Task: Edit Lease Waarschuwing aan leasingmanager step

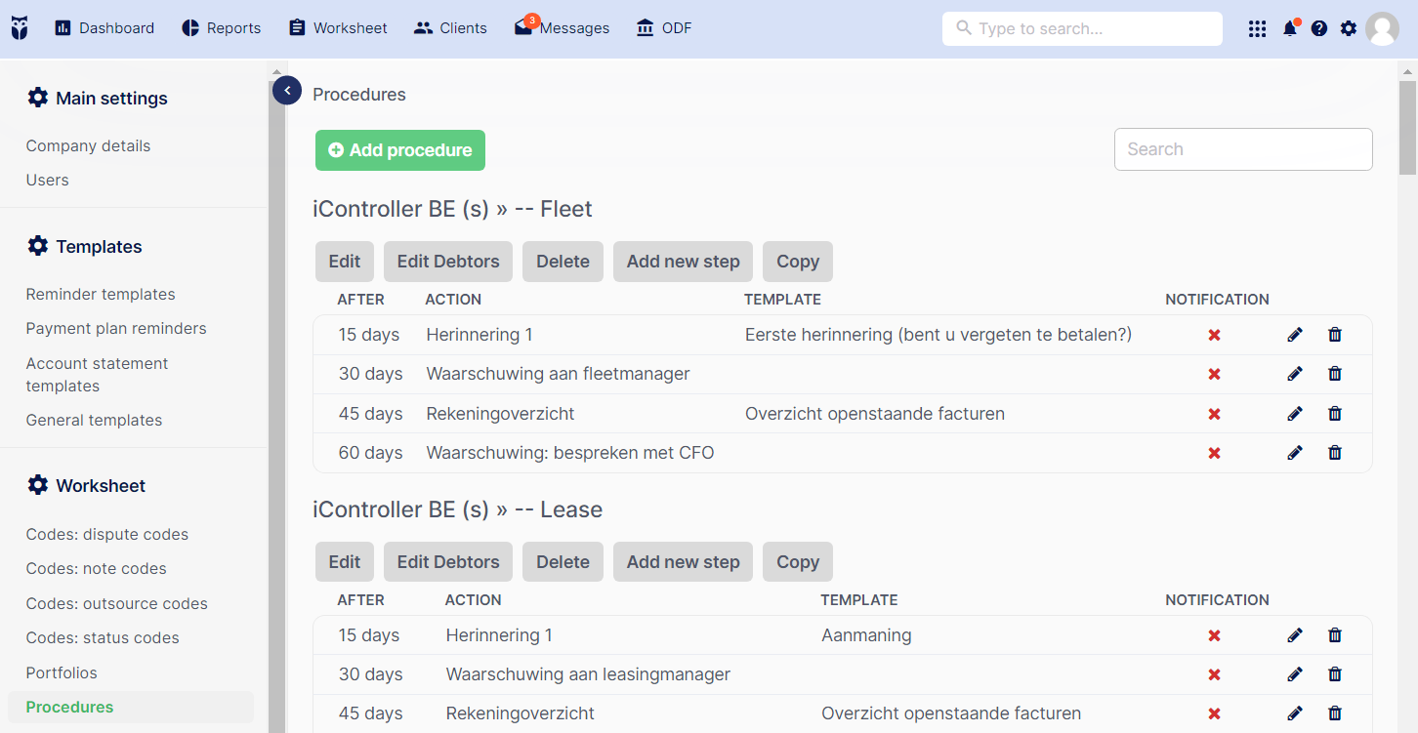Action: [x=1295, y=673]
